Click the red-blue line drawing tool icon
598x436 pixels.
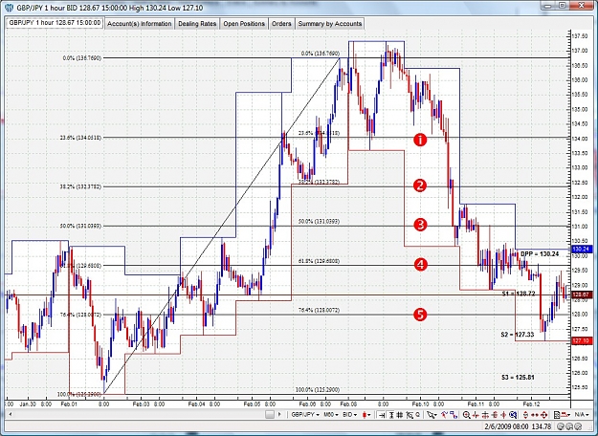(444, 415)
